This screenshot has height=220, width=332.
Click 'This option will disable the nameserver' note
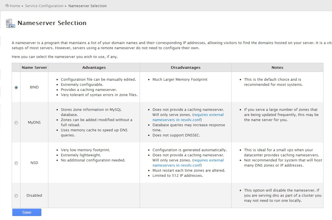pyautogui.click(x=283, y=195)
